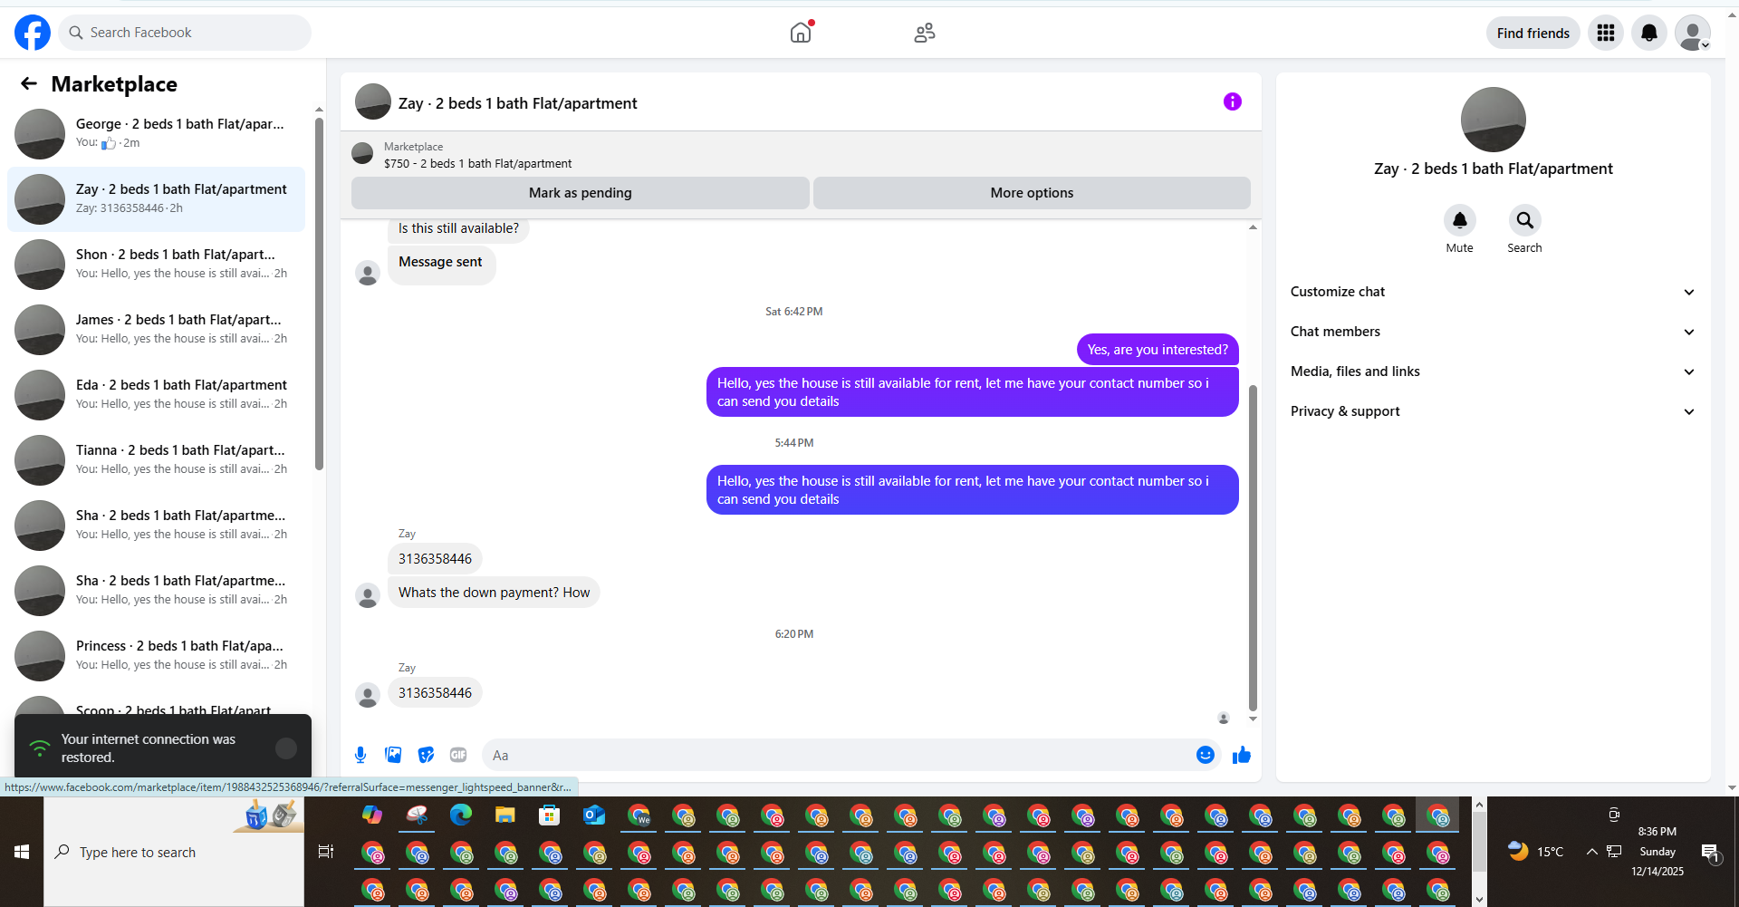Viewport: 1739px width, 907px height.
Task: Click the chat messages scrollbar thumb
Action: pos(1253,548)
